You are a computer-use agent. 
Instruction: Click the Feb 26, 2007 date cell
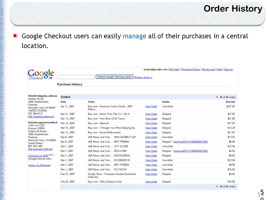point(68,182)
